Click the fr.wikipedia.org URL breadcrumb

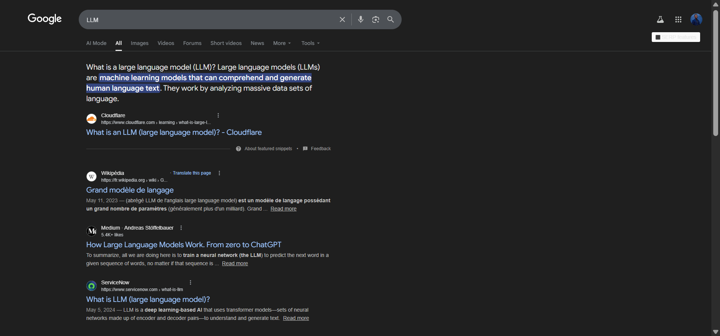(x=134, y=180)
